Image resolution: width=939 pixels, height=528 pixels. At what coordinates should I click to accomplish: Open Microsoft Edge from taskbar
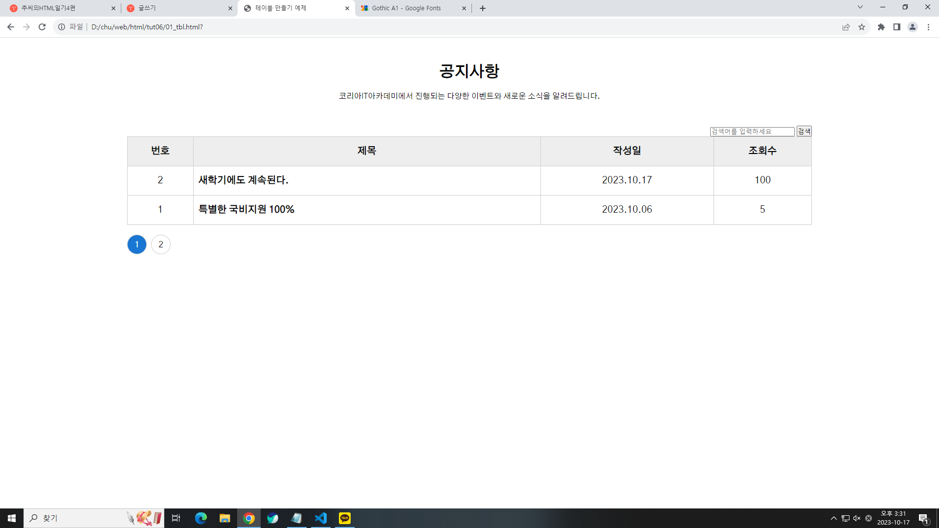[x=201, y=518]
